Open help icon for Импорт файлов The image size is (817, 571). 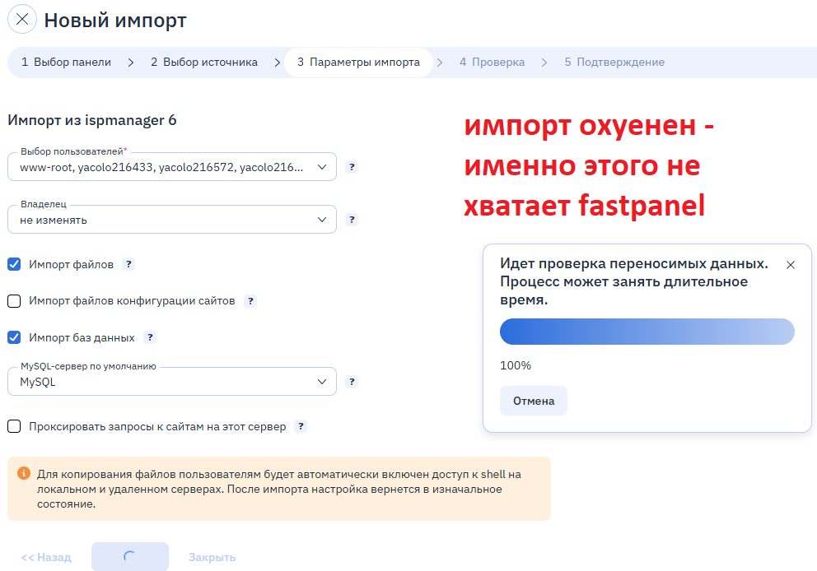tap(128, 265)
